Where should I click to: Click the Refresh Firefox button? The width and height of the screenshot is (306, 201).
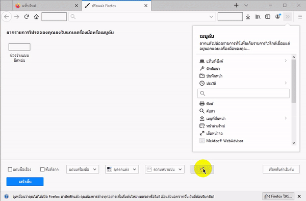point(278,196)
